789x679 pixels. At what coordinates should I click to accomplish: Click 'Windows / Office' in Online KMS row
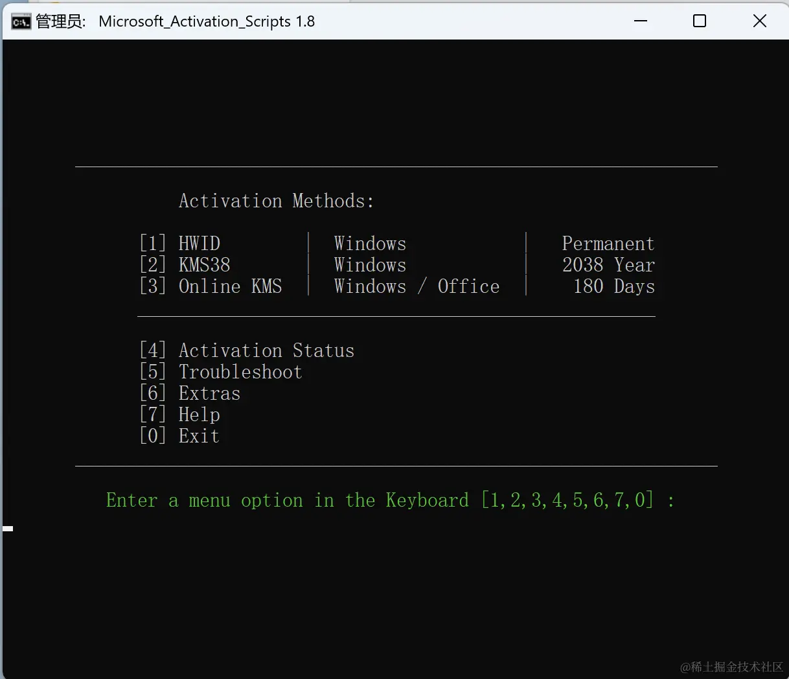417,286
